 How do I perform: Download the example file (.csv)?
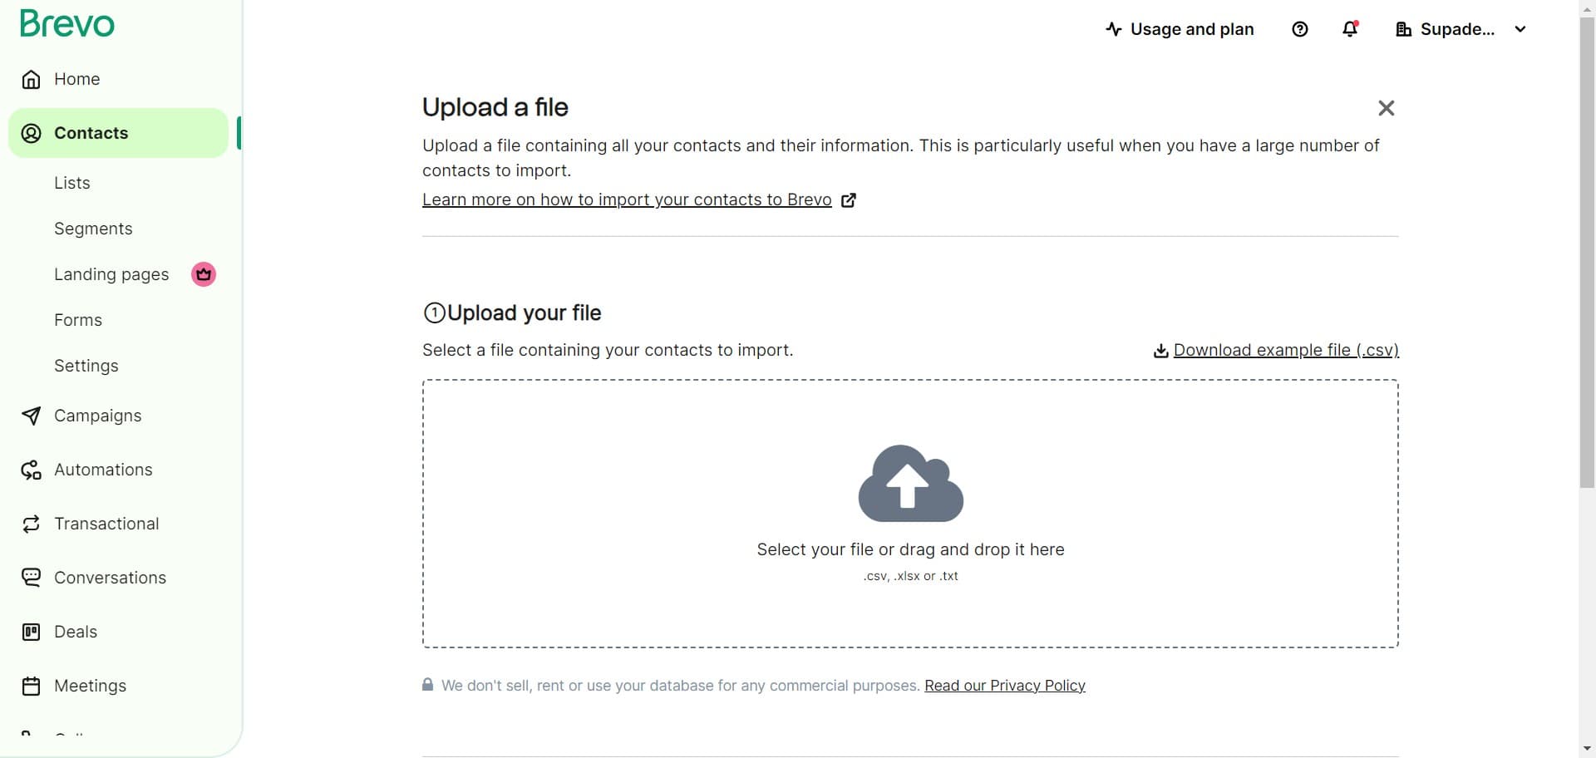click(x=1285, y=350)
